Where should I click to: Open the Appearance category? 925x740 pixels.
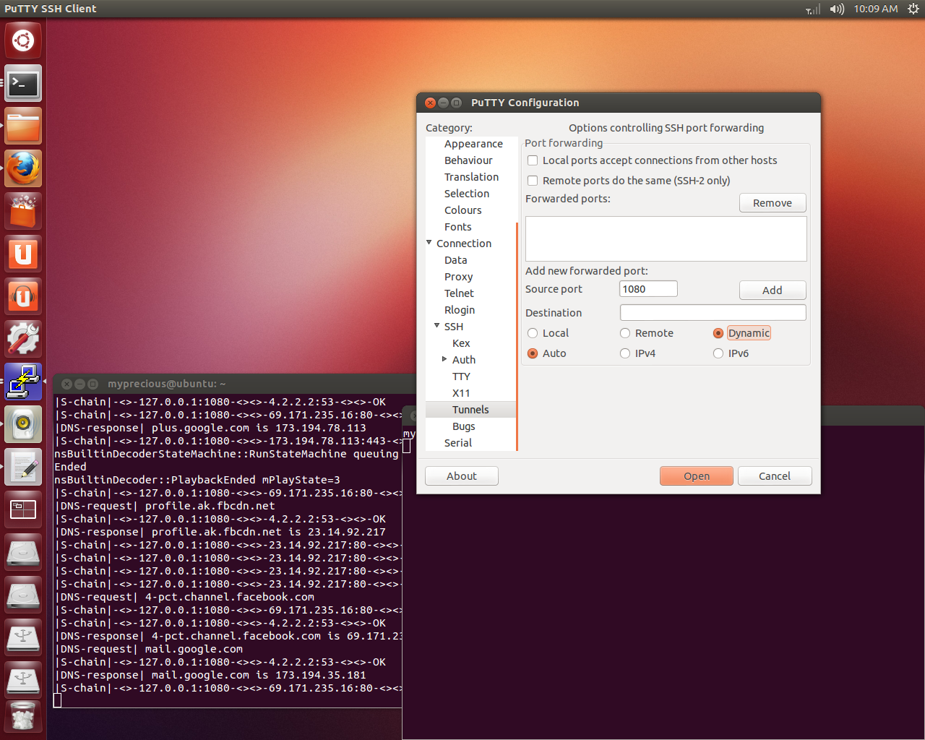pos(473,144)
